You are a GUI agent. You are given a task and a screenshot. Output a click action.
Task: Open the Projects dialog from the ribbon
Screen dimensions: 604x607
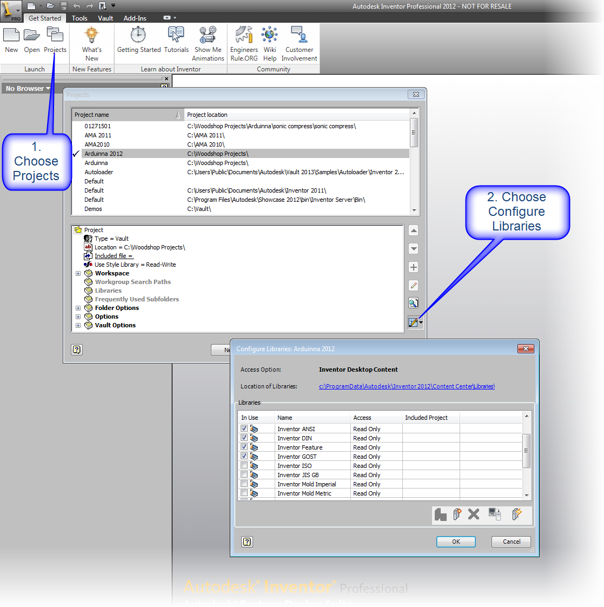(x=55, y=35)
